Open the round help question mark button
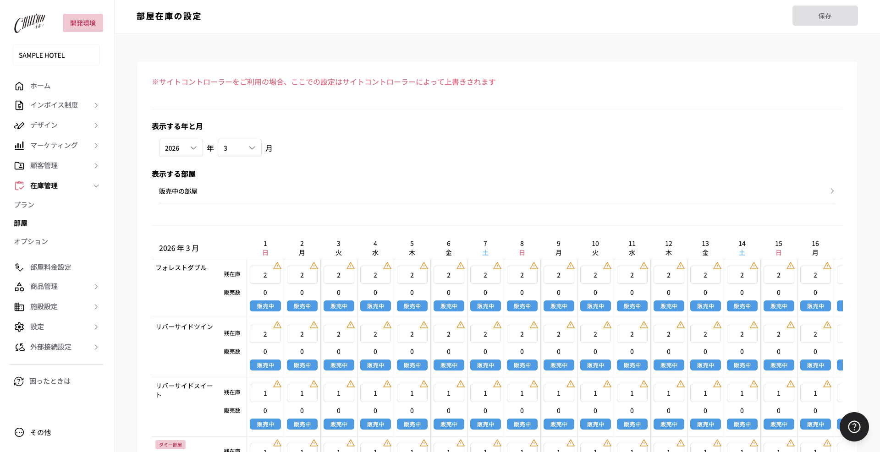This screenshot has height=452, width=880. click(x=854, y=427)
